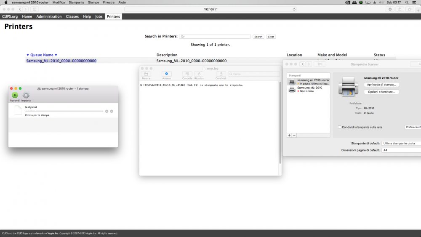Open Stampante di default dropdown

click(x=401, y=143)
